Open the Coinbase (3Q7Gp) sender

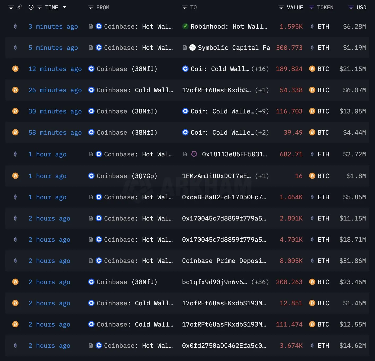point(127,176)
